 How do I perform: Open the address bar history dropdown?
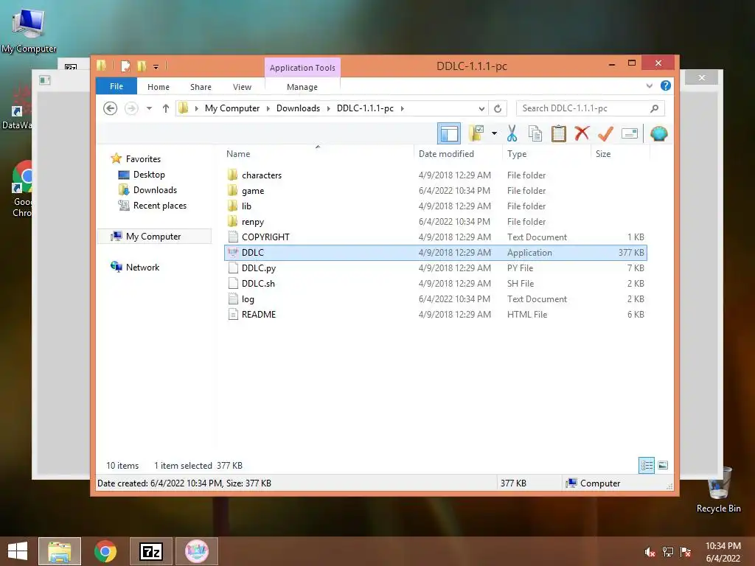(x=481, y=108)
